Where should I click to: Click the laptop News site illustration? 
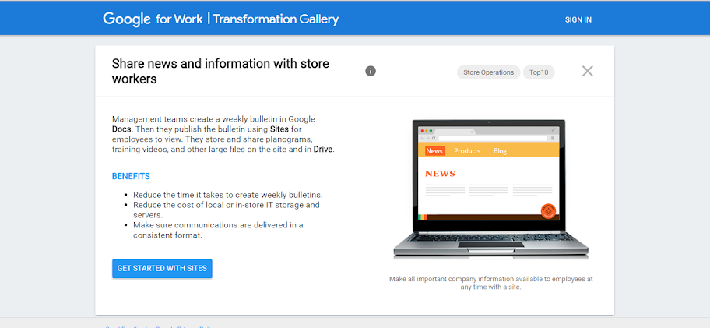[490, 189]
